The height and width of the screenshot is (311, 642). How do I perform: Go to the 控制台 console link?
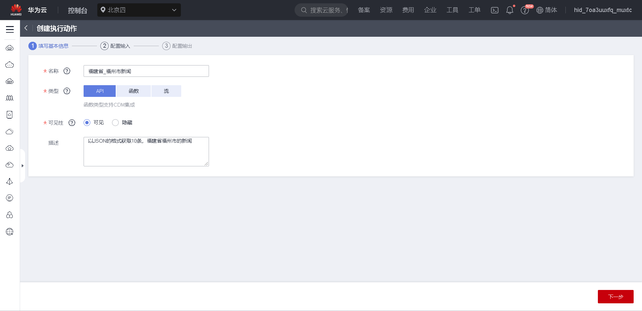tap(78, 10)
